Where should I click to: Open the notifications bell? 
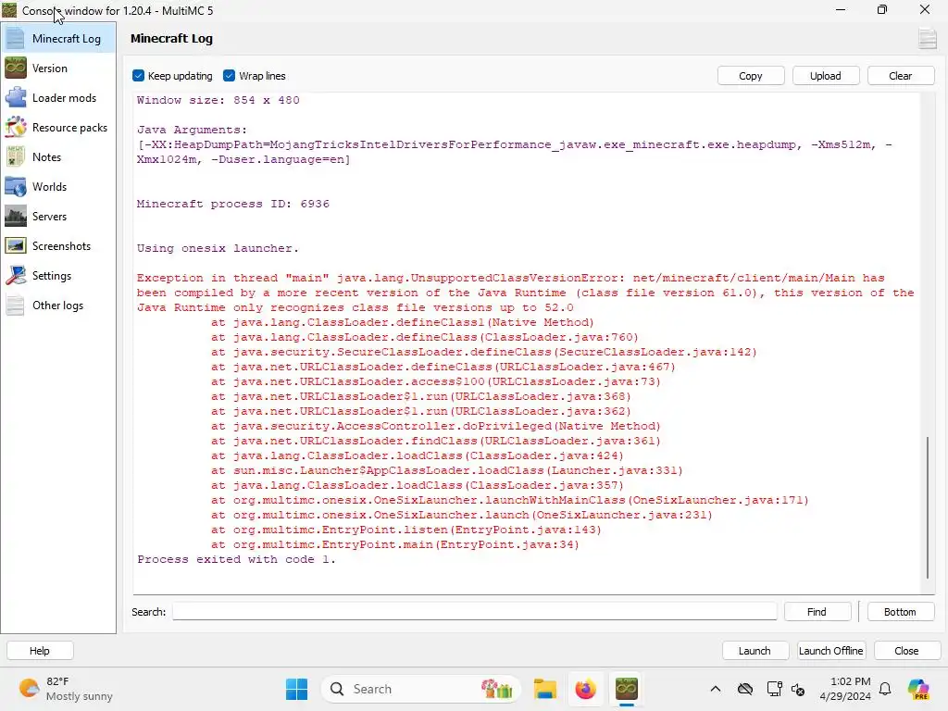885,689
